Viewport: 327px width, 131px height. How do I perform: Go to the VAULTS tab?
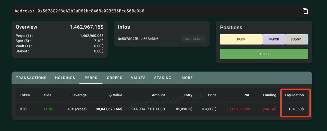coord(138,78)
